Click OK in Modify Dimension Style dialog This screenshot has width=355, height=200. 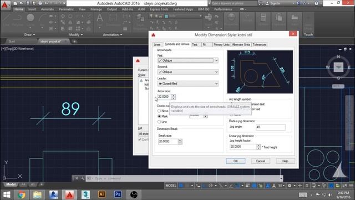235,161
